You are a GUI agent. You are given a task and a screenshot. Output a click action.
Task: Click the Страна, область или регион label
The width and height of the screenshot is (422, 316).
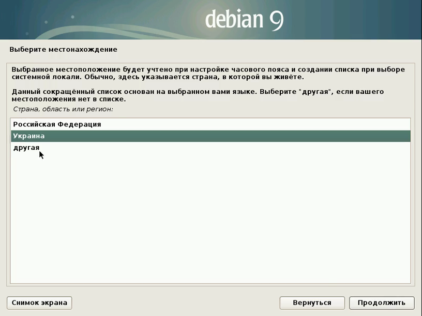(62, 109)
